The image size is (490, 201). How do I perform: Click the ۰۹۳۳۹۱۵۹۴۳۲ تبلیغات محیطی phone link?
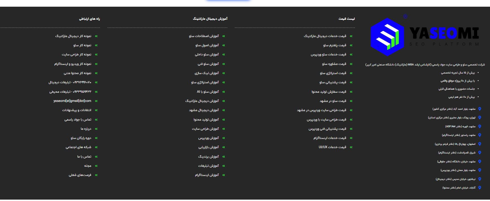70,92
